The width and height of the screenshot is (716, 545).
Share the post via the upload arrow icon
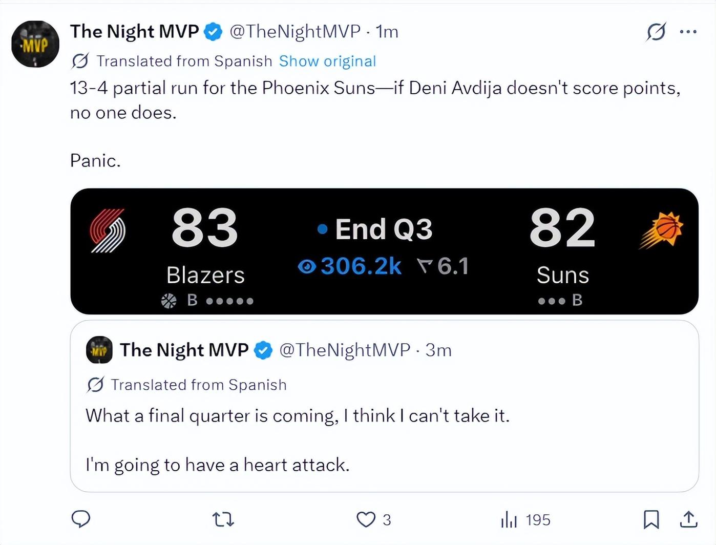coord(689,519)
